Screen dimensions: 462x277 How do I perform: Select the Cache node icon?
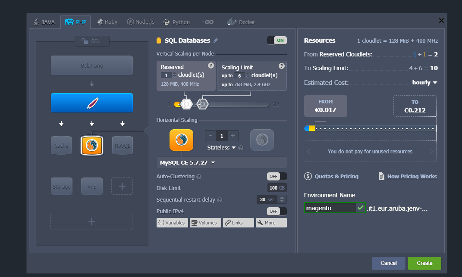(x=61, y=145)
